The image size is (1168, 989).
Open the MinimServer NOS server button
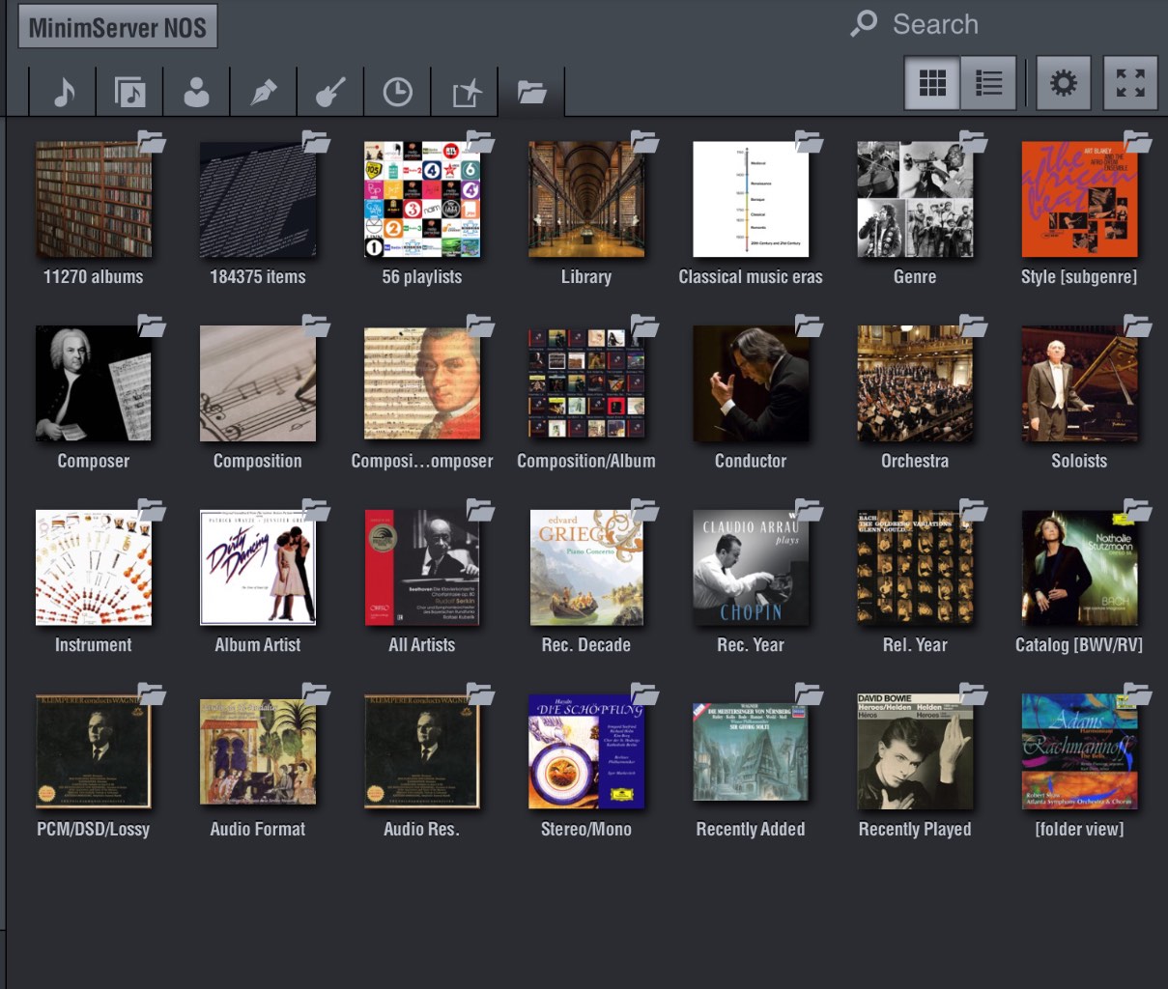118,27
